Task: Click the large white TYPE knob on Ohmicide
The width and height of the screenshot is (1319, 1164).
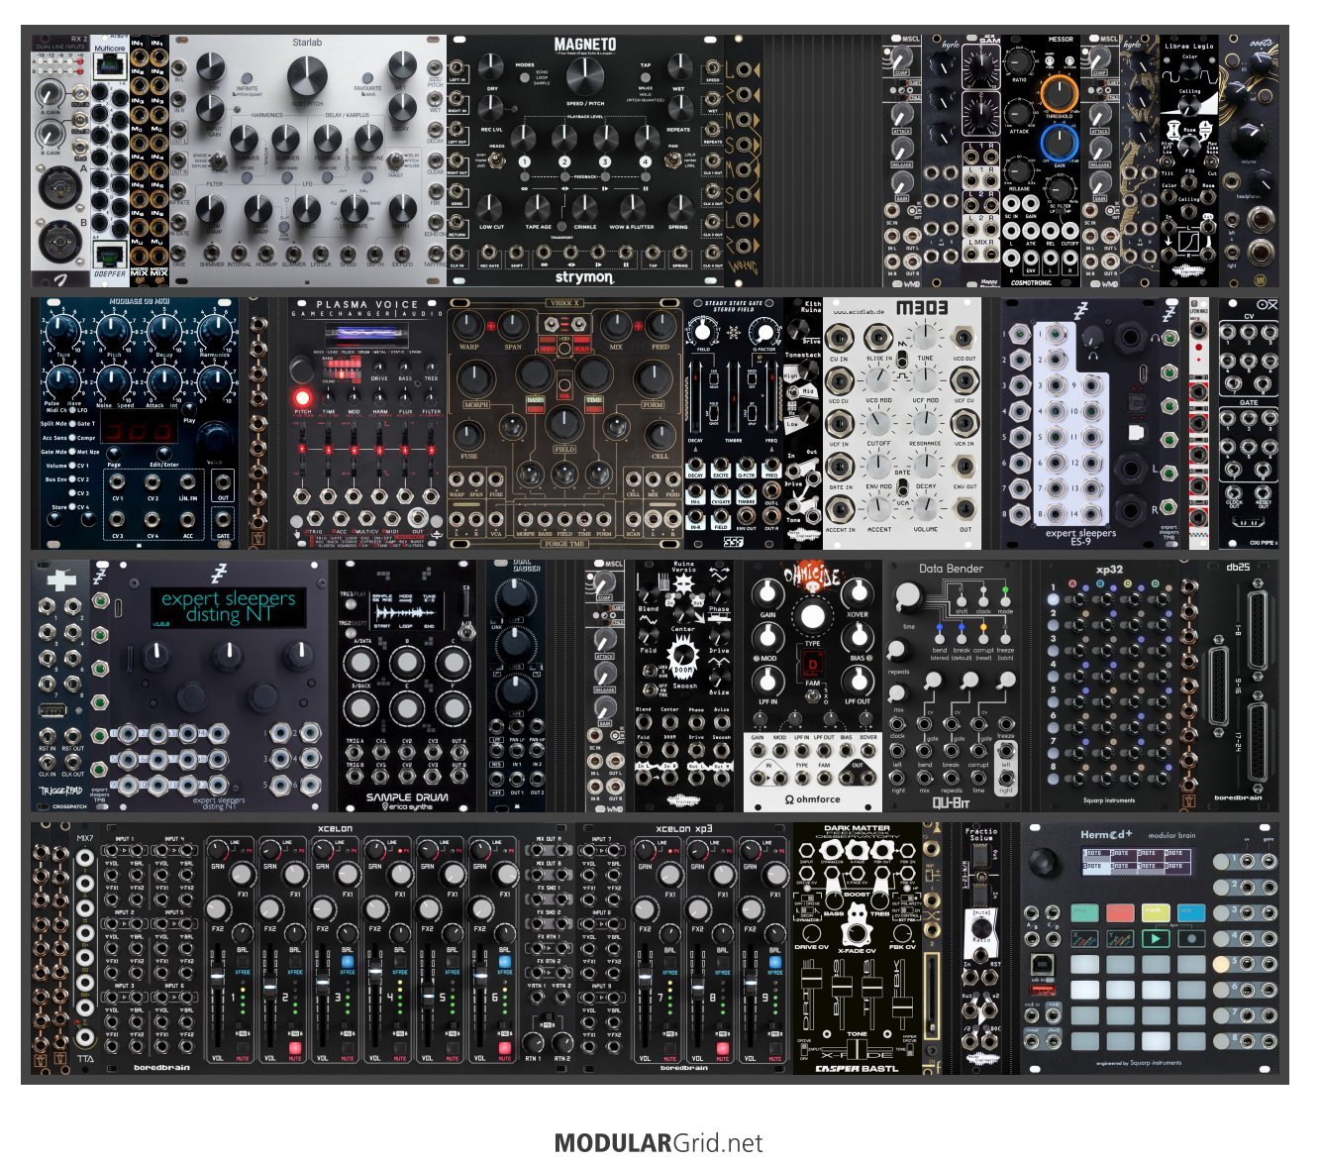Action: tap(812, 615)
